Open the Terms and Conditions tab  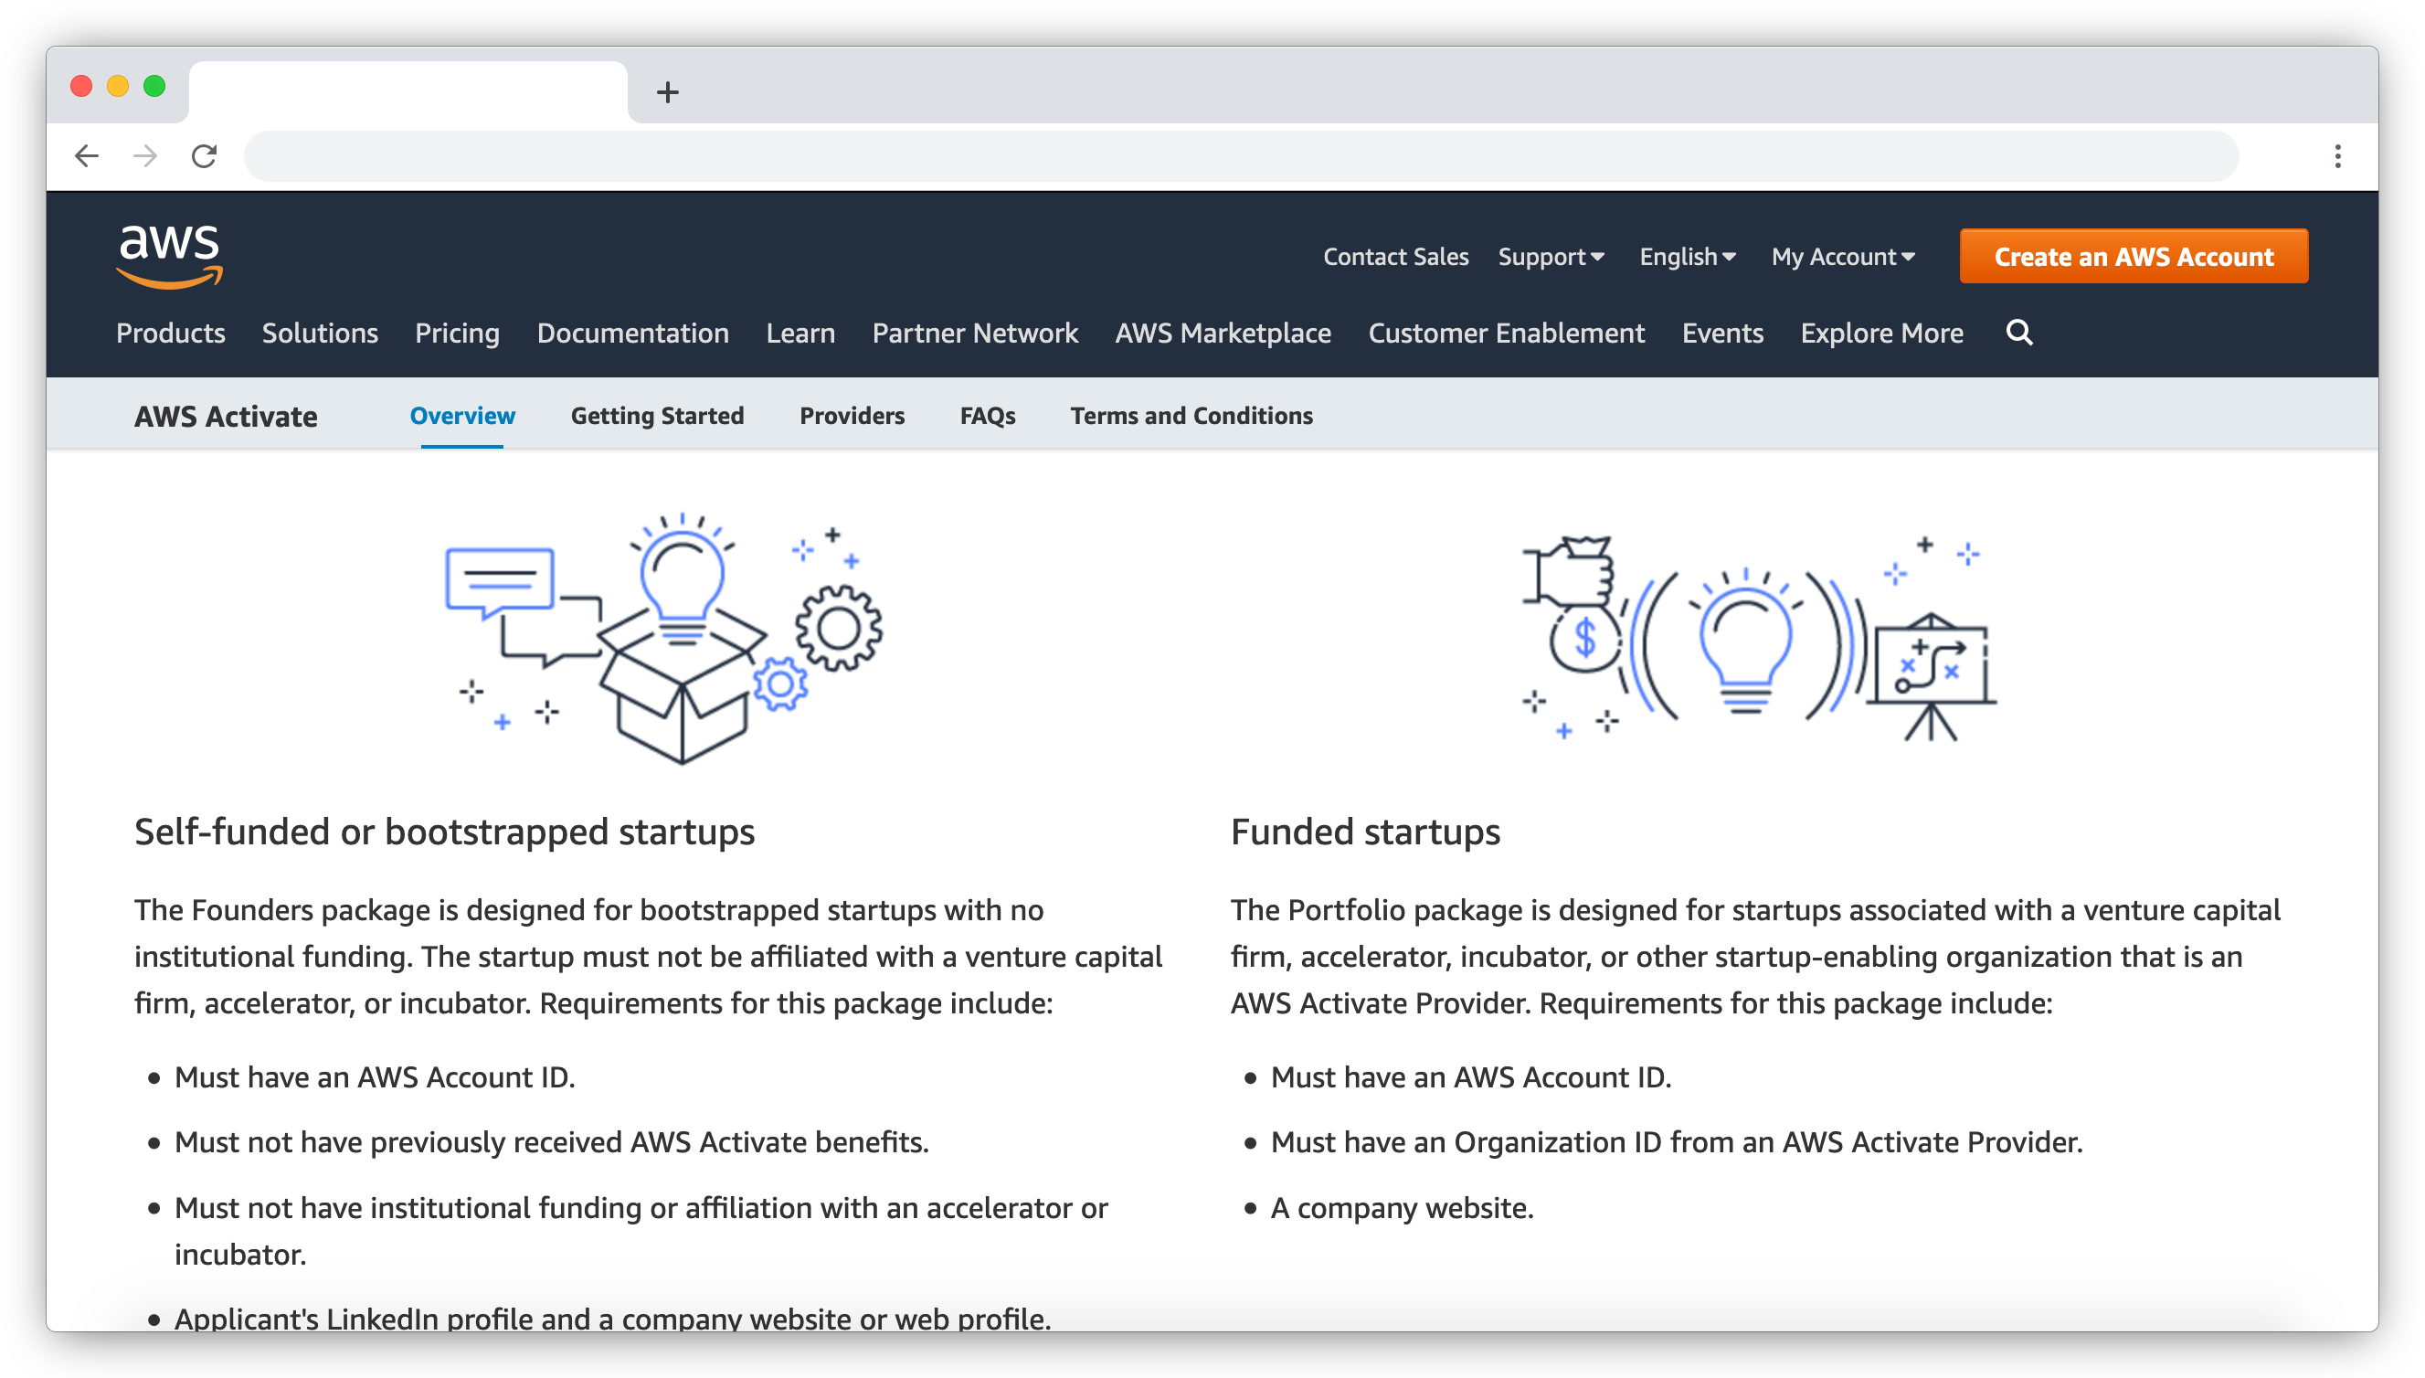coord(1191,416)
